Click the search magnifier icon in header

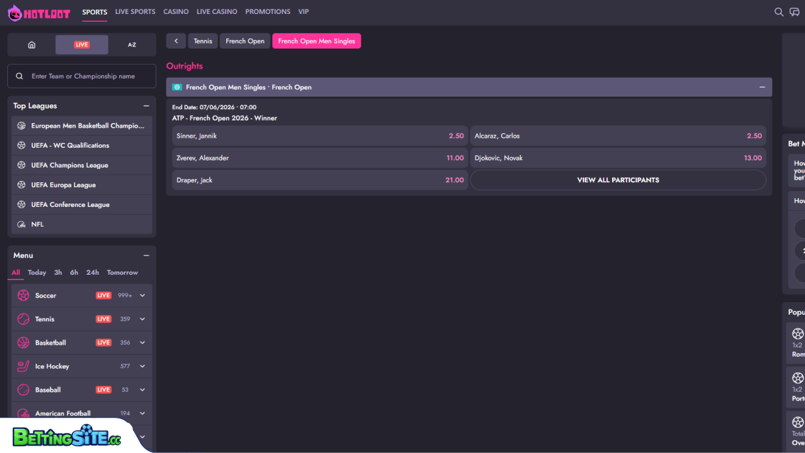coord(778,12)
